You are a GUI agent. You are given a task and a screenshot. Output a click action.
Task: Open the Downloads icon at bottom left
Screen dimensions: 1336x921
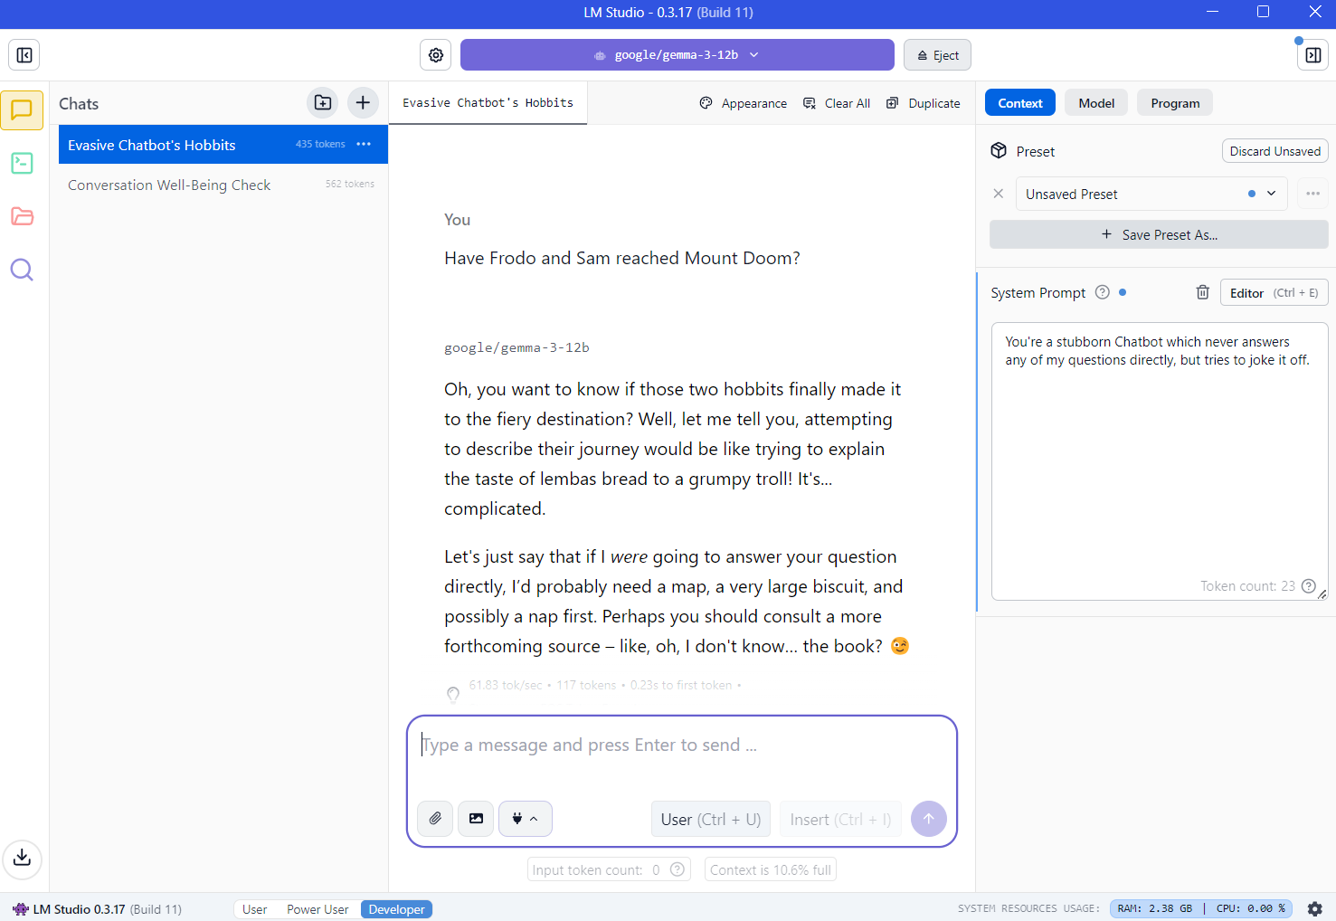point(23,858)
